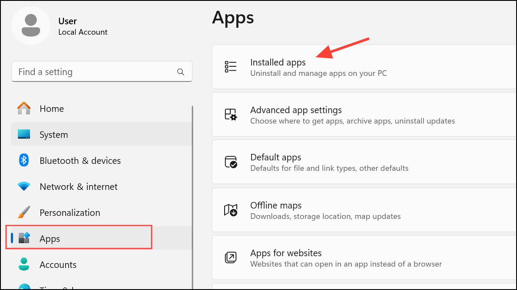
Task: Click 'Defaults for file and link types' text
Action: (x=329, y=168)
